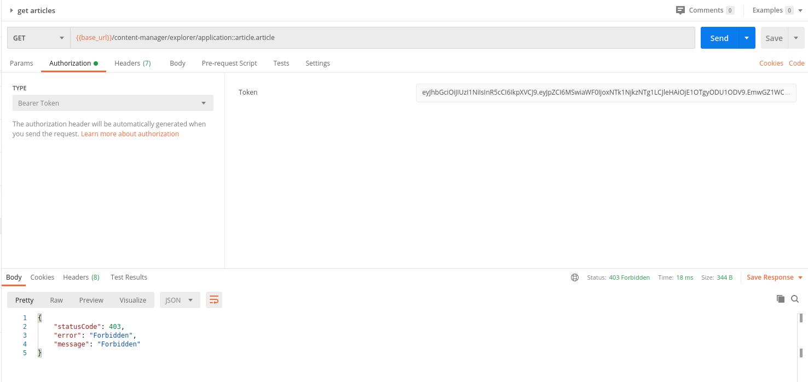Image resolution: width=808 pixels, height=382 pixels.
Task: Open the Tests tab
Action: point(281,63)
